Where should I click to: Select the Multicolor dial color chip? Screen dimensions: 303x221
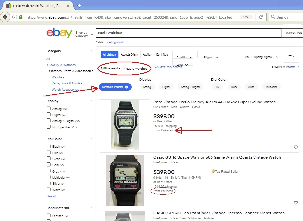pyautogui.click(x=271, y=87)
